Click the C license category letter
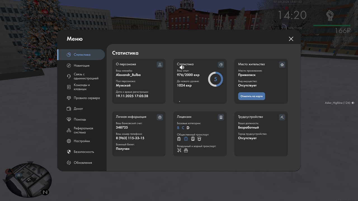 pos(183,128)
